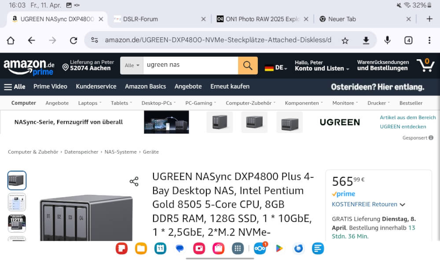Viewport: 440px width, 262px height.
Task: Switch to the DSLR-Forum tab
Action: pos(140,19)
